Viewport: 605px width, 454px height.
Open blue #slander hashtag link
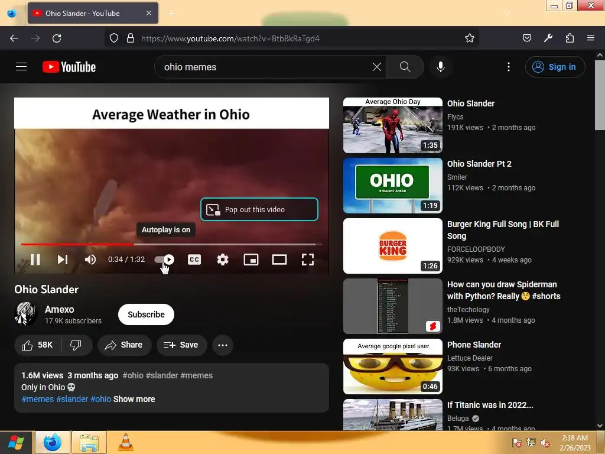(x=72, y=399)
